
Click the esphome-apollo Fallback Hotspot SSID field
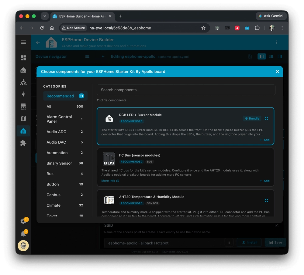coord(164,243)
